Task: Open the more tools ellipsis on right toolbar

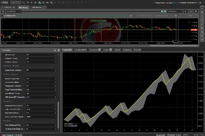Action: [202, 40]
